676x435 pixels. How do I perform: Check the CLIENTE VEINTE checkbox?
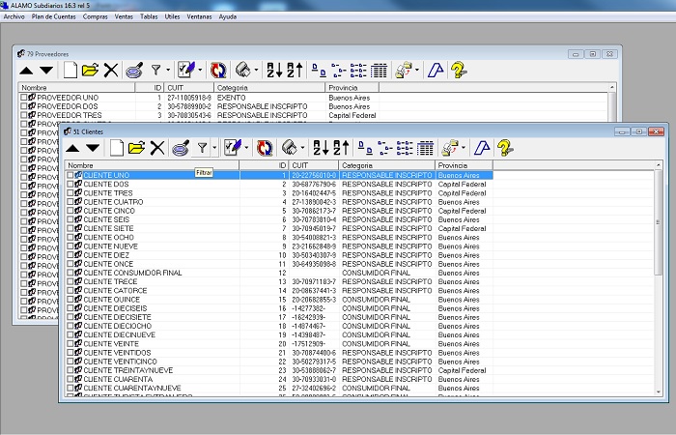[x=70, y=344]
